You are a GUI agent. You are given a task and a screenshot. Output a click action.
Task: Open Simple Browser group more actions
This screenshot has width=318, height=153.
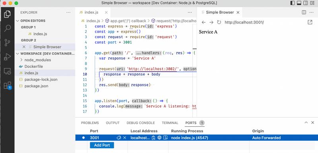tap(312, 12)
